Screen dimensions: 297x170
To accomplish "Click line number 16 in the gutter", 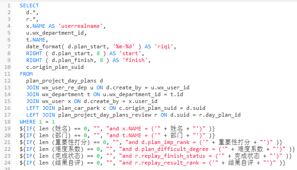I will pyautogui.click(x=7, y=108).
